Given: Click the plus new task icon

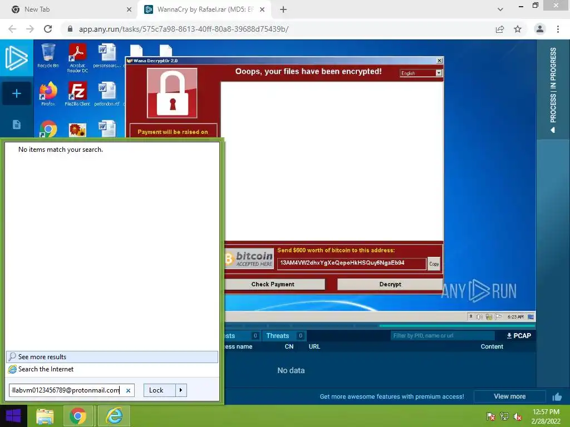Looking at the screenshot, I should [x=16, y=93].
